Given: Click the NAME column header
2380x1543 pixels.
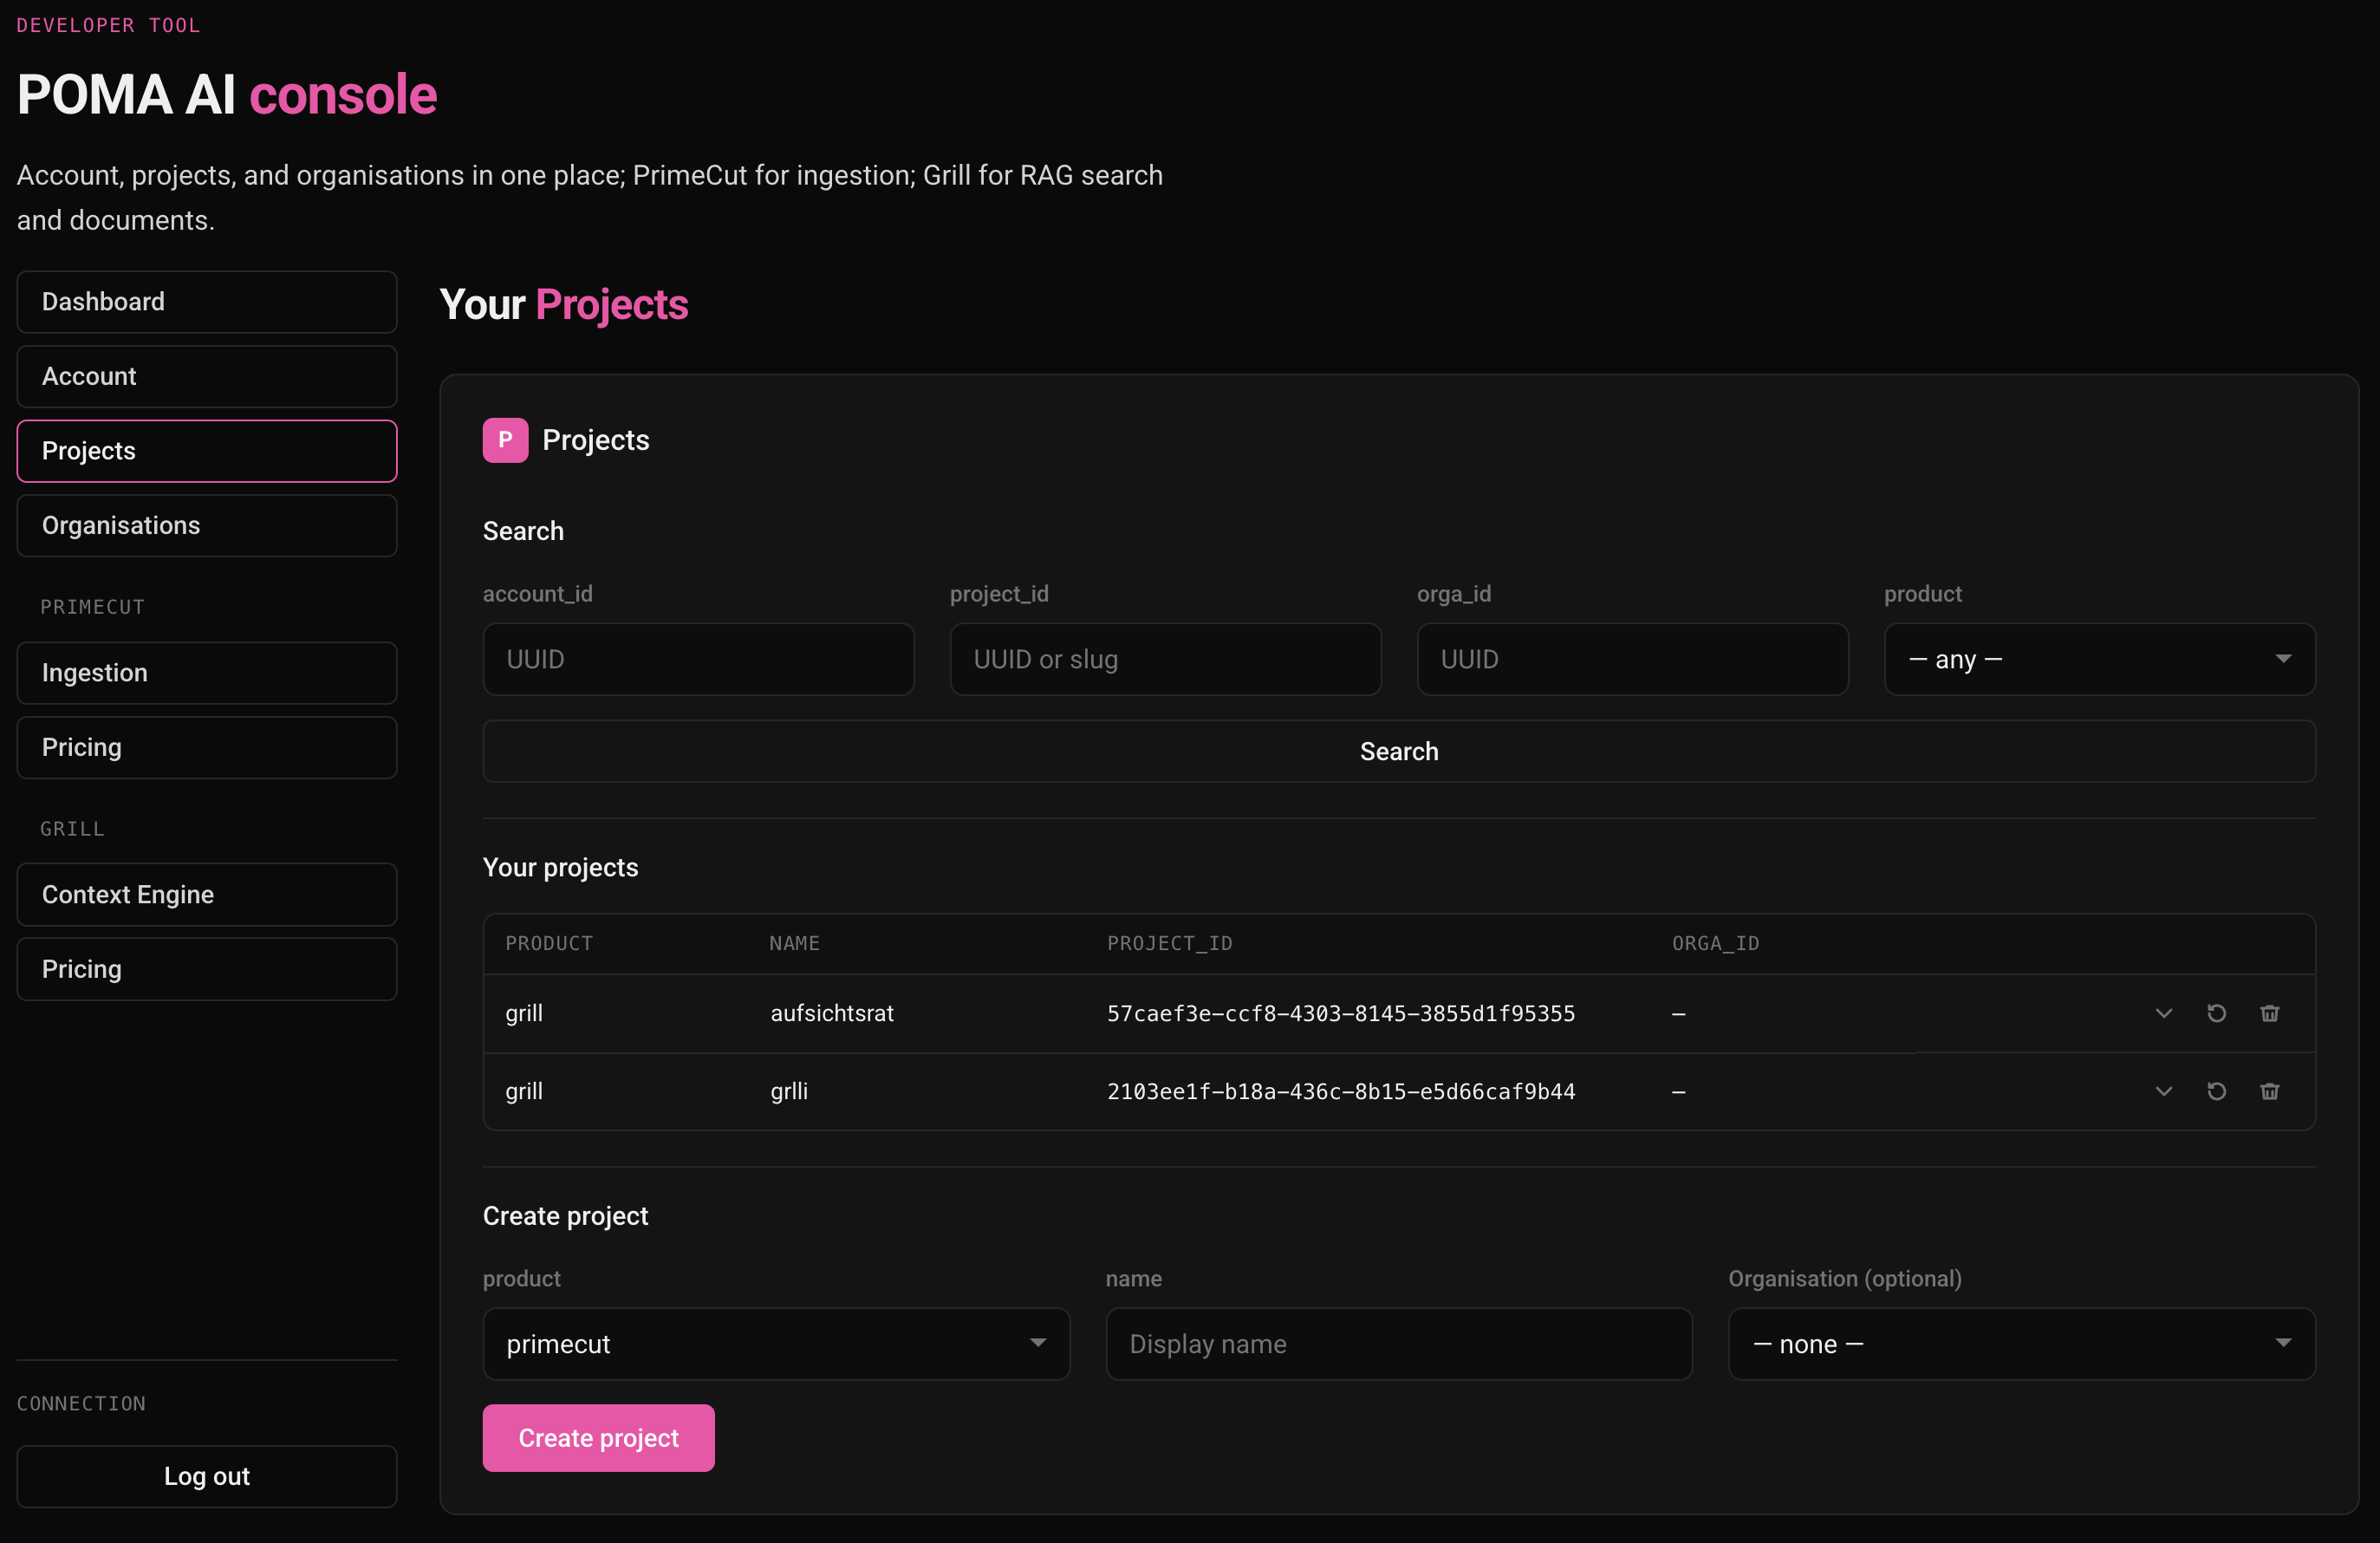Looking at the screenshot, I should [794, 943].
